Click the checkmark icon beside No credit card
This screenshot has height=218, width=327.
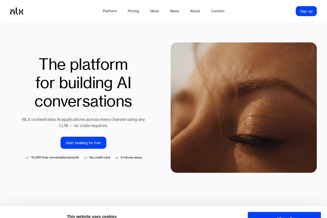pos(86,158)
